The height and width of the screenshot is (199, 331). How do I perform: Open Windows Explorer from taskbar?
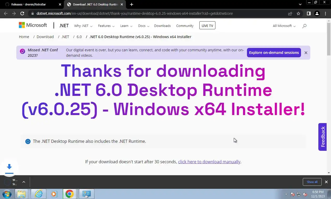click(x=21, y=194)
